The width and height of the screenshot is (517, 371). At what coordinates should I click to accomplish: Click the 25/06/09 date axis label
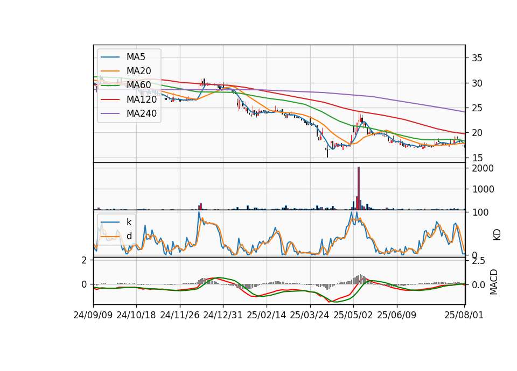point(397,315)
